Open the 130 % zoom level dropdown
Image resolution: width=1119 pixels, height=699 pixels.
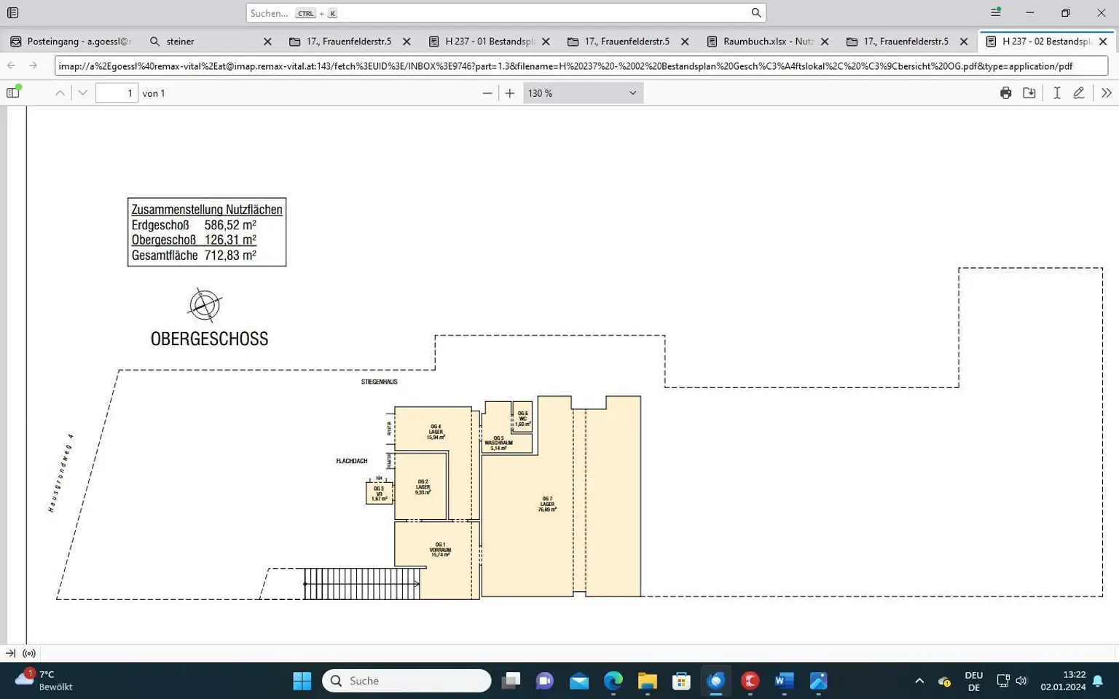click(583, 93)
